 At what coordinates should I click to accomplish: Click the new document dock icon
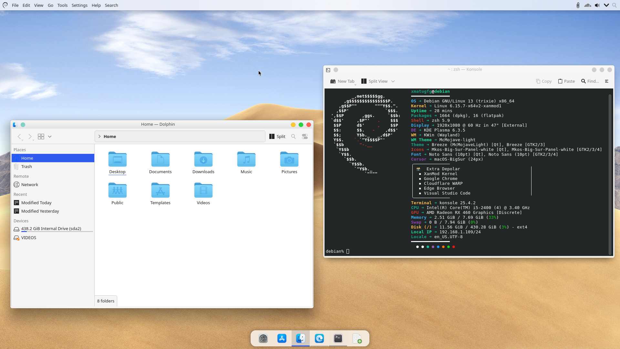coord(357,338)
